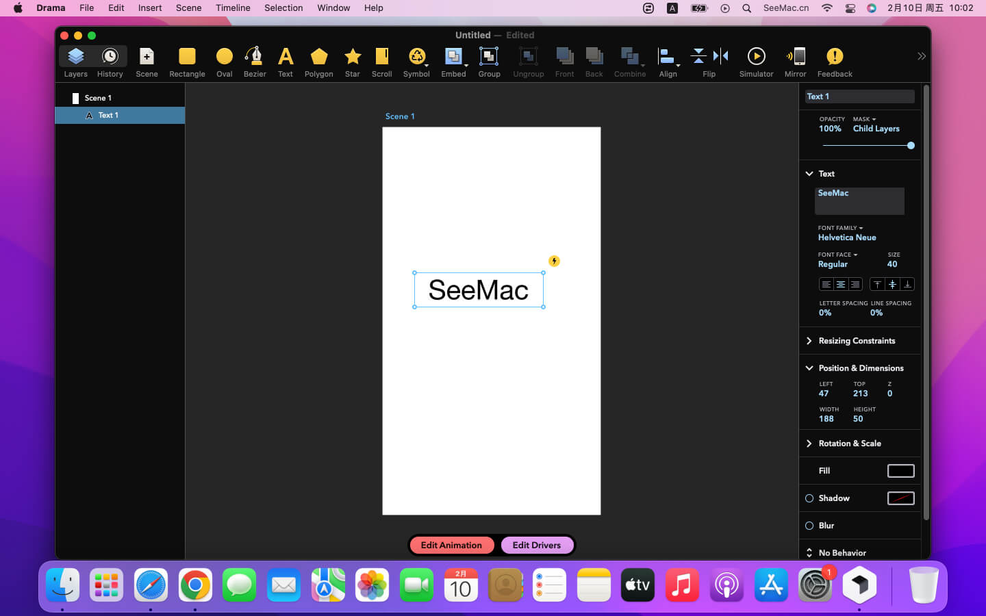
Task: Click the yellow lightning badge on canvas
Action: [554, 261]
